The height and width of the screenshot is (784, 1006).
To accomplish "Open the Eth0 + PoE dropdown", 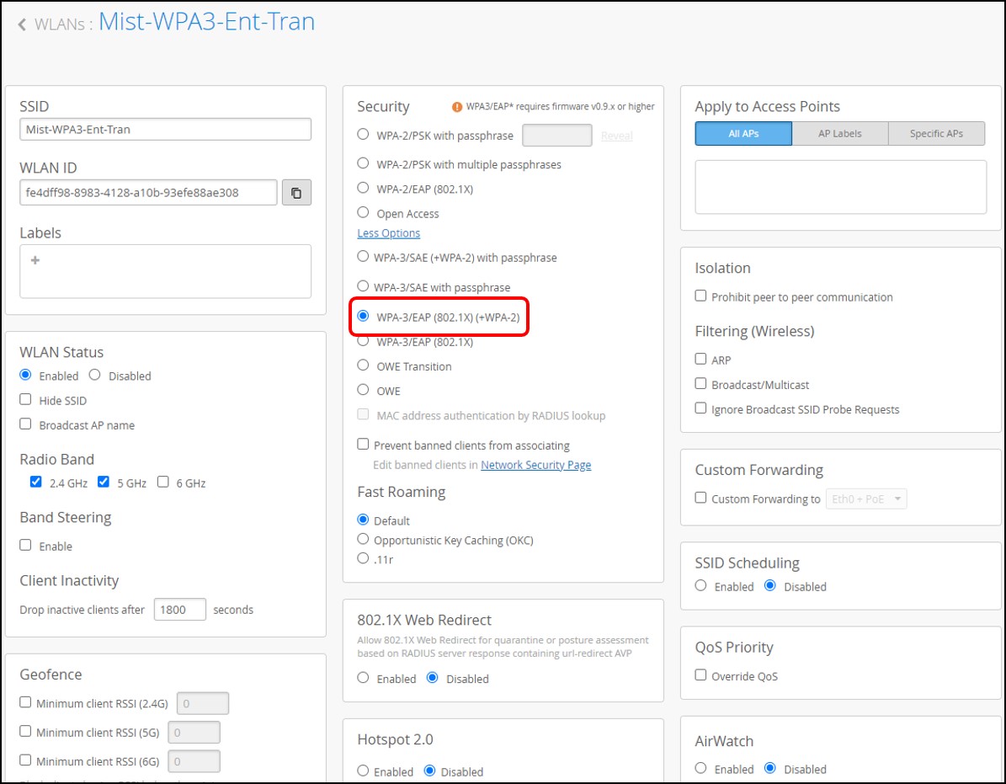I will [x=866, y=499].
